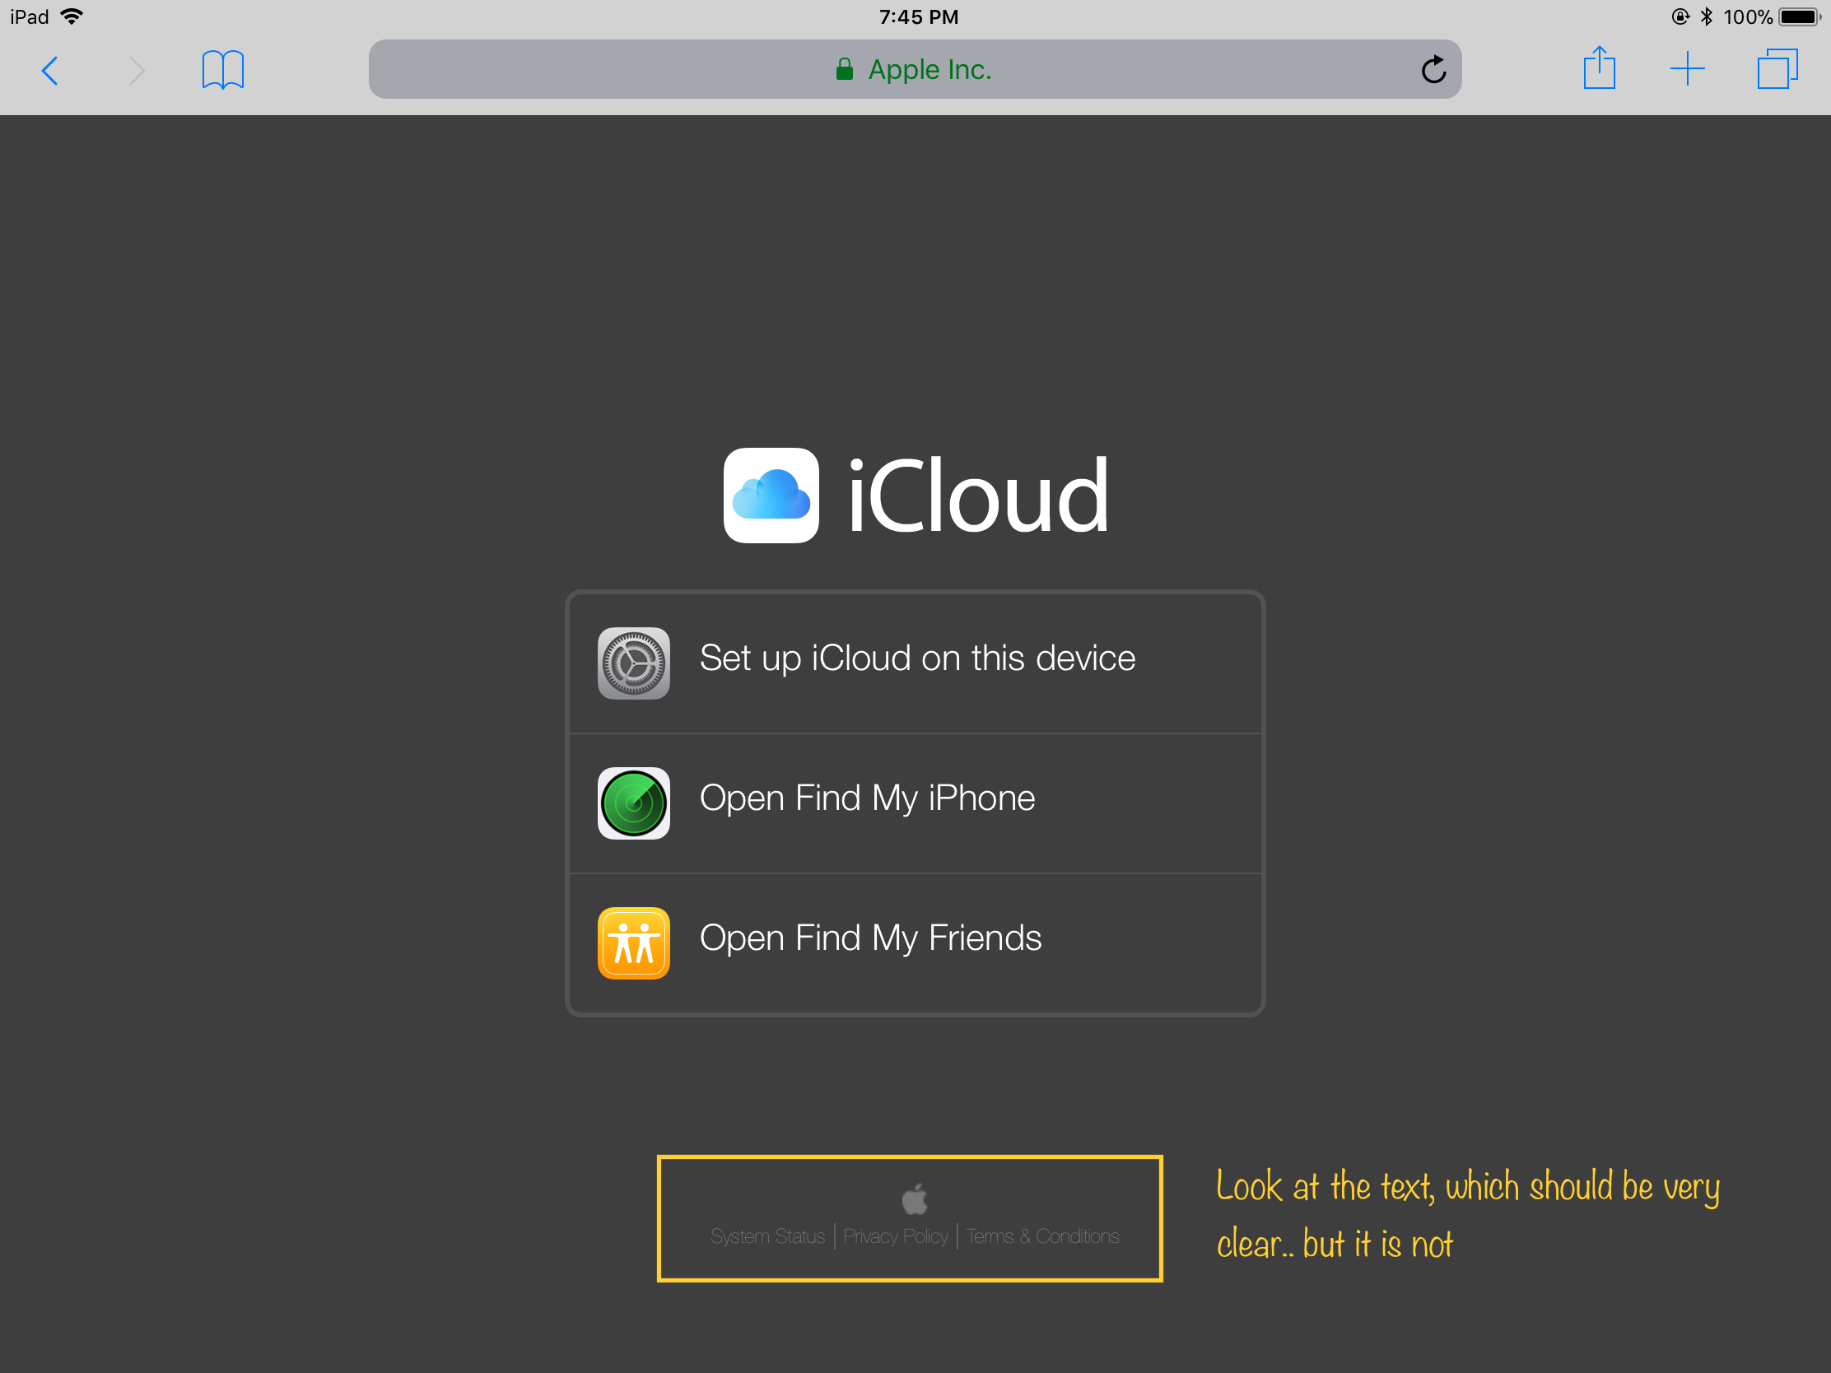Tap the orange Find My Friends icon
Screen dimensions: 1831x1373
pos(633,942)
